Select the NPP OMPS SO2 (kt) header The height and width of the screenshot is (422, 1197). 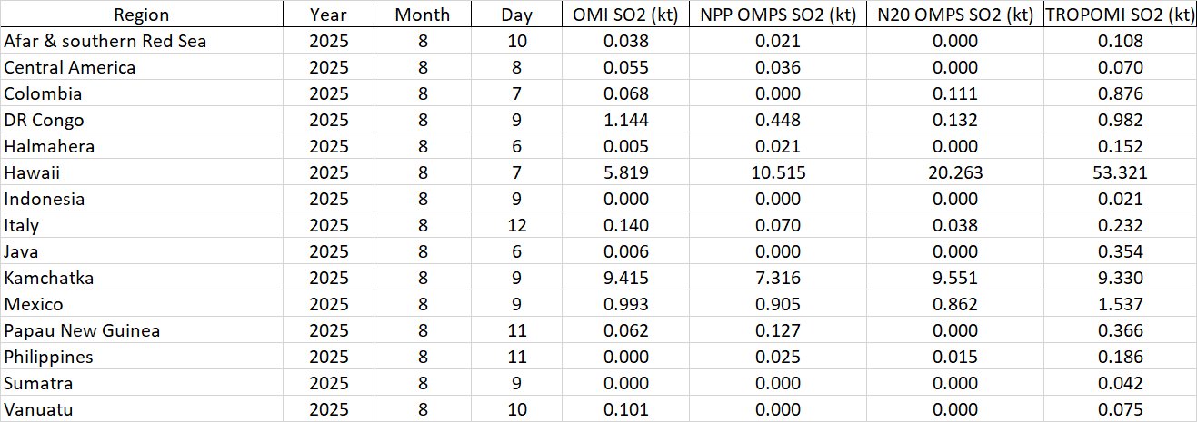point(778,15)
